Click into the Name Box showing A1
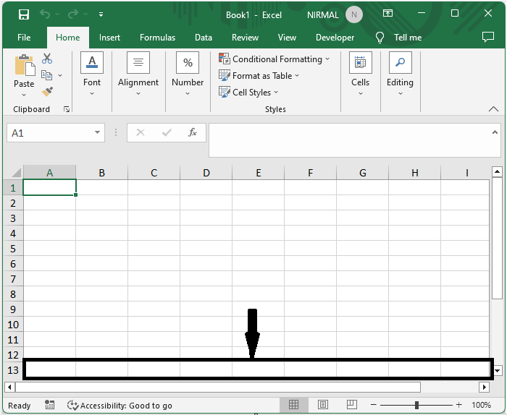Viewport: 507px width, 415px height. click(50, 132)
